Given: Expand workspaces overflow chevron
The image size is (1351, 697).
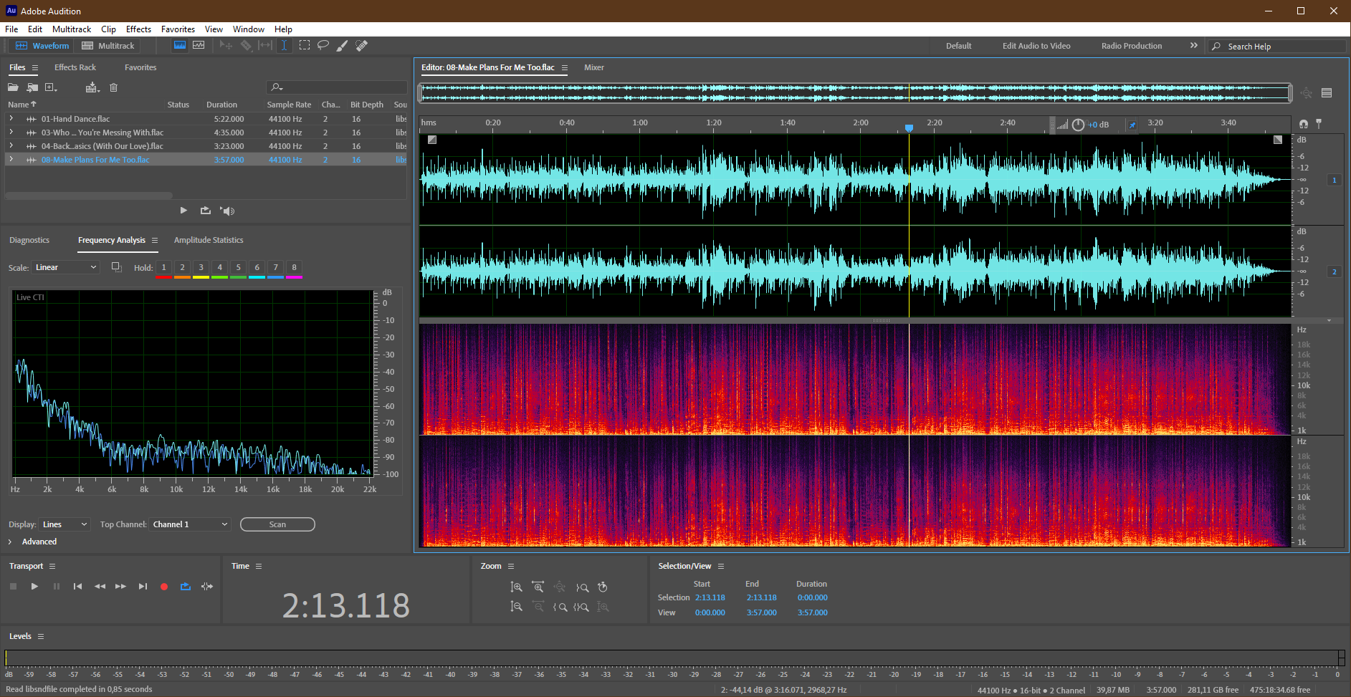Looking at the screenshot, I should [1193, 46].
